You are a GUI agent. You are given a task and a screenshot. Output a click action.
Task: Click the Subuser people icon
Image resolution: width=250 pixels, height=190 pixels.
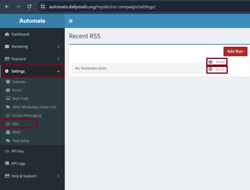click(x=8, y=82)
